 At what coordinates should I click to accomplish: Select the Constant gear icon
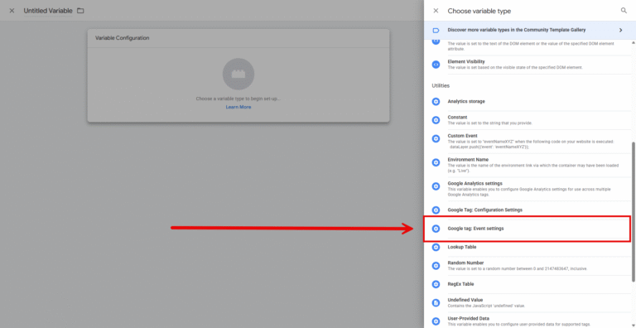[x=436, y=120]
